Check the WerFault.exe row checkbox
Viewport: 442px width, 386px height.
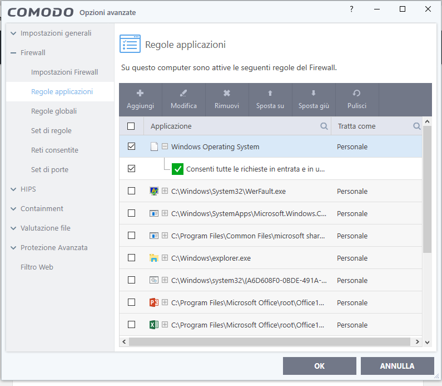tap(131, 191)
